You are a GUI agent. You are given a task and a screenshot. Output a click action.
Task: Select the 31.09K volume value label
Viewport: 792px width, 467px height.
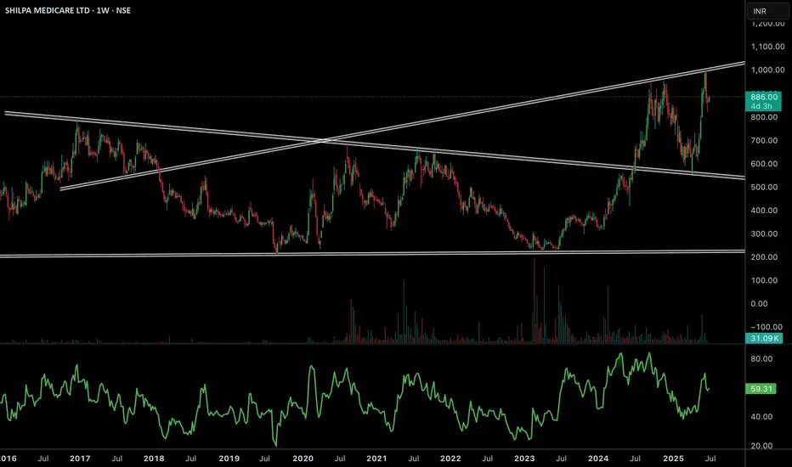click(764, 338)
